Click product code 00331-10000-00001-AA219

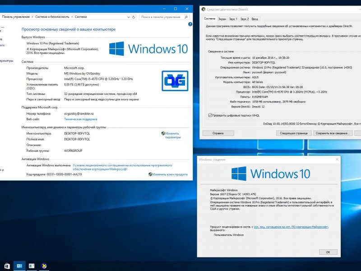coord(64,174)
